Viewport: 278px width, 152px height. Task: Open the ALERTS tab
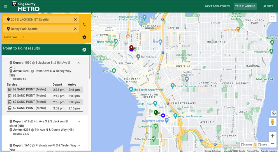pos(268,6)
